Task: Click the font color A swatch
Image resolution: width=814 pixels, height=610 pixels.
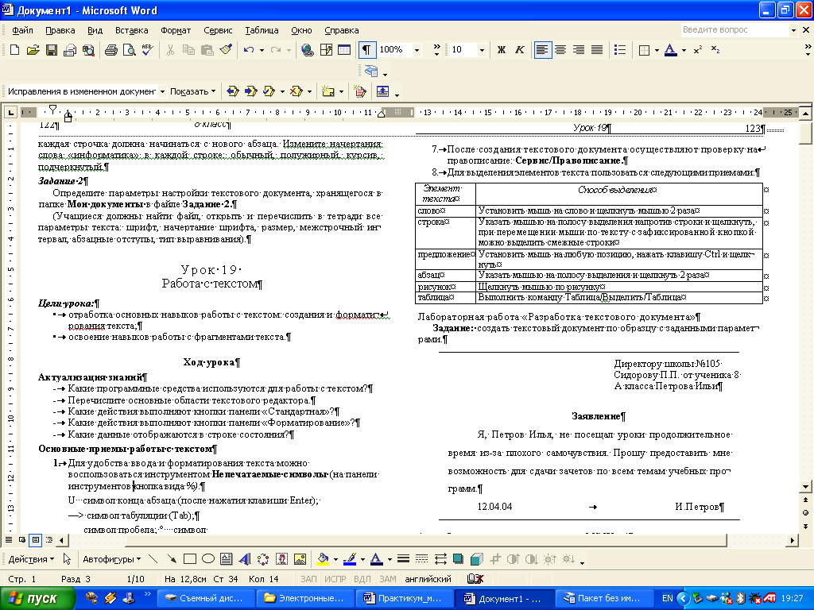Action: 671,50
